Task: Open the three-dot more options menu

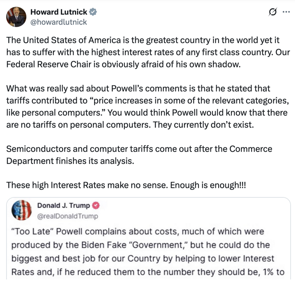Action: (285, 12)
